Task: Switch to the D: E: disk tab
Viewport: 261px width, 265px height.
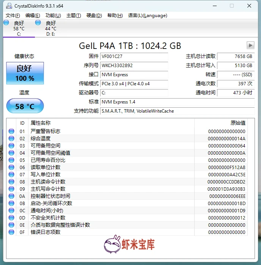Action: pyautogui.click(x=50, y=28)
